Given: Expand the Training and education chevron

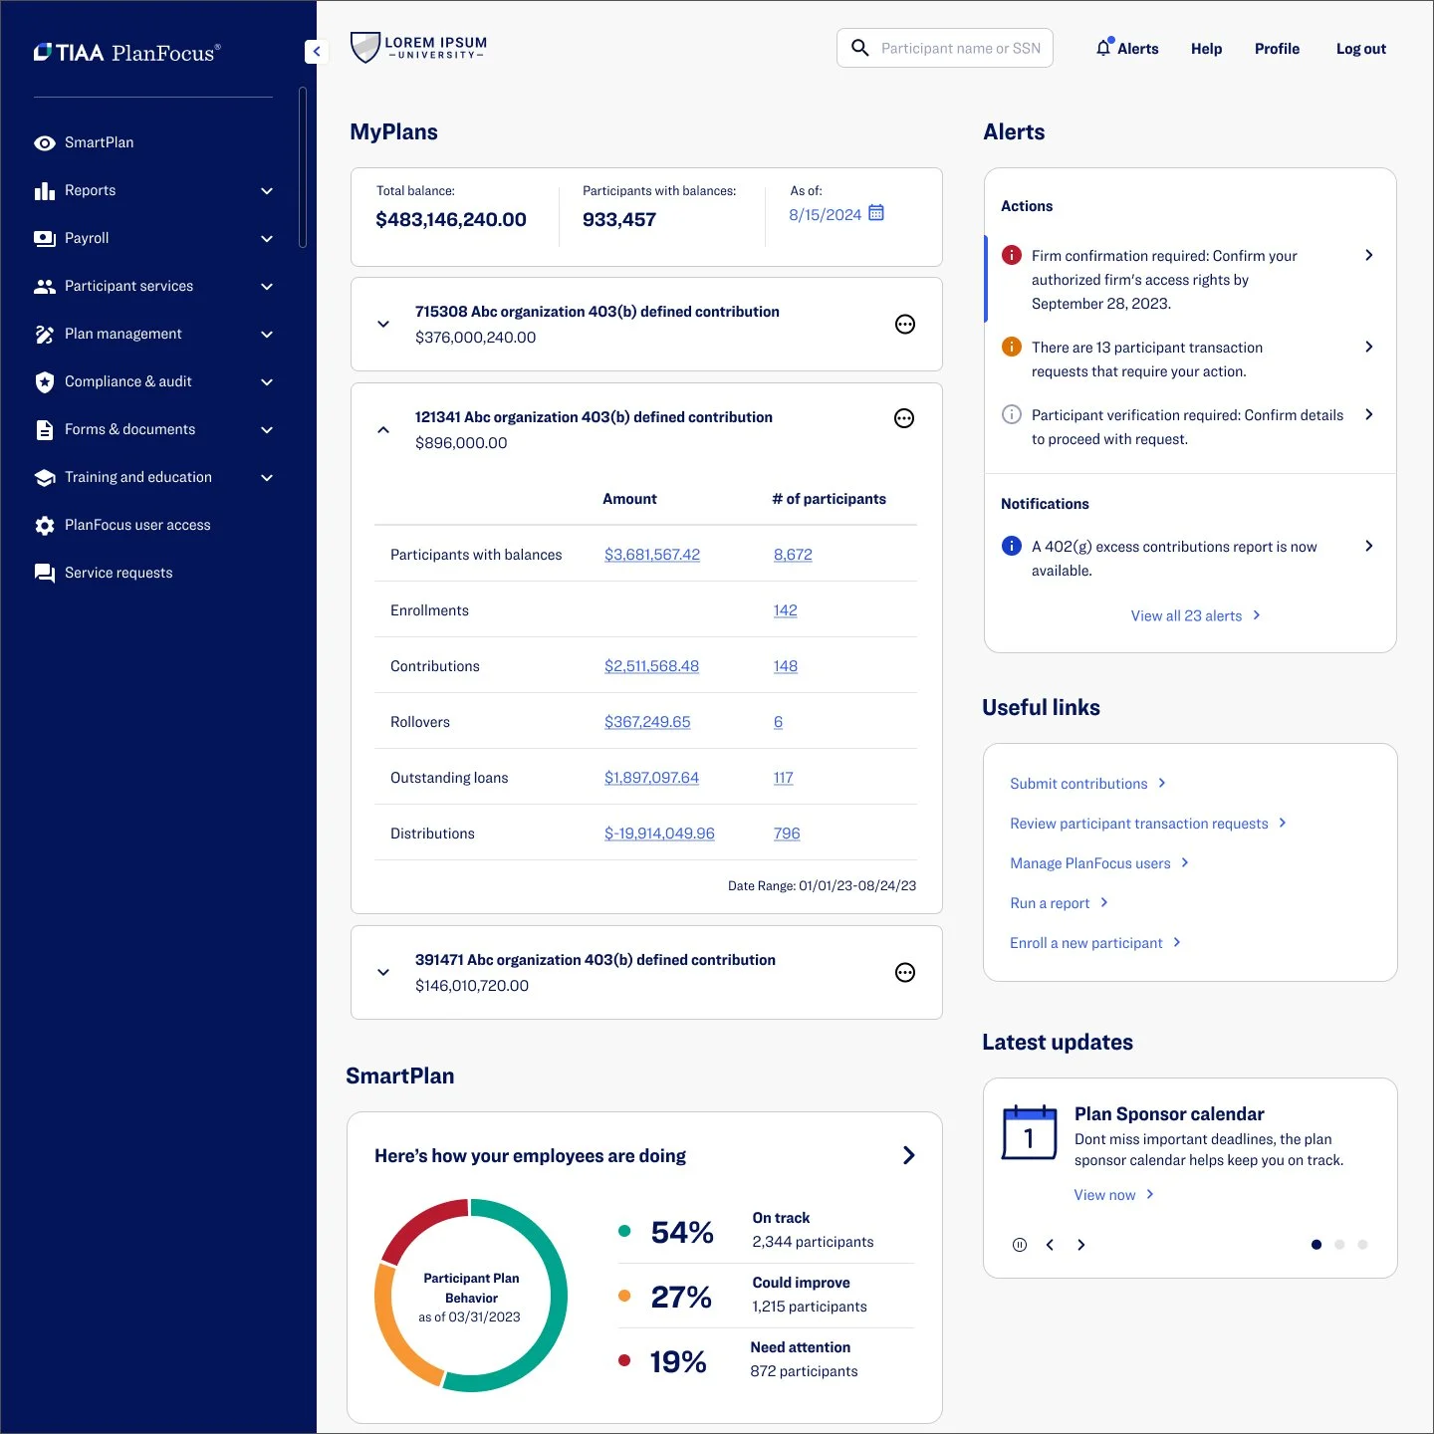Looking at the screenshot, I should click(267, 478).
